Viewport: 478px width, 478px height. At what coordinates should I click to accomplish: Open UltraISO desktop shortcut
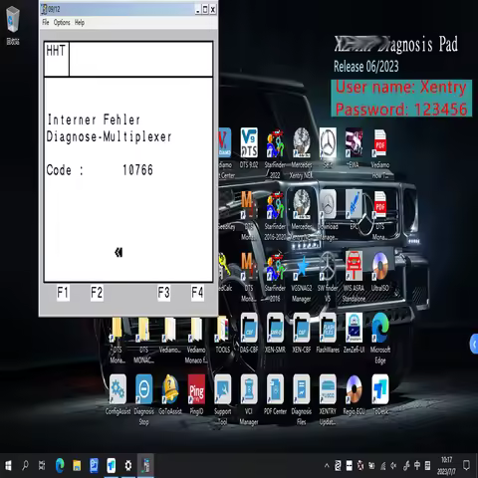click(380, 271)
